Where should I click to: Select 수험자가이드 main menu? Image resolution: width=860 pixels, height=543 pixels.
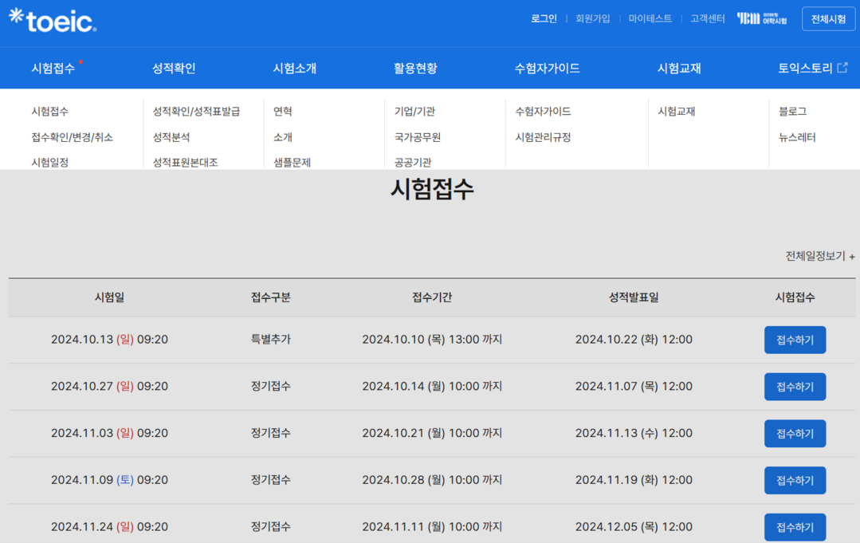click(547, 69)
